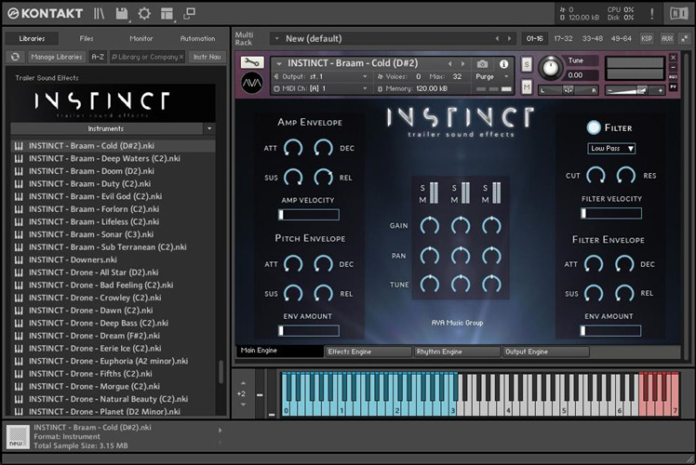
Task: Click the Manage Libraries button
Action: click(58, 57)
